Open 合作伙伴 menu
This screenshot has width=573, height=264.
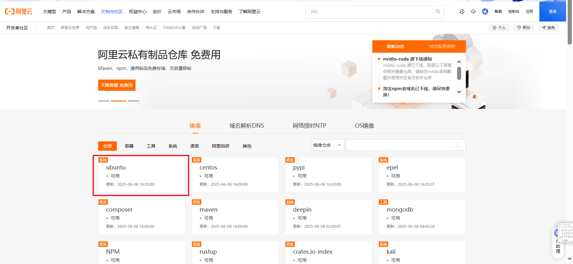coord(196,12)
